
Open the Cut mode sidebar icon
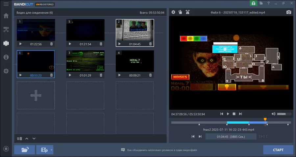coord(6,30)
